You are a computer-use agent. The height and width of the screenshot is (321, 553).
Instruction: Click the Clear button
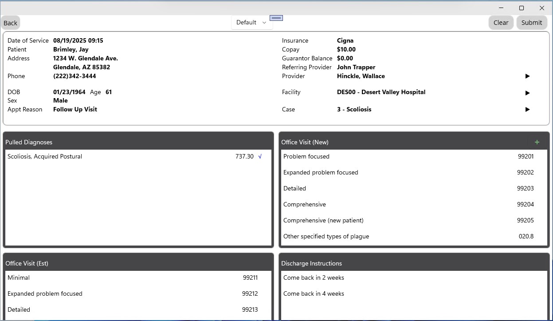(501, 23)
